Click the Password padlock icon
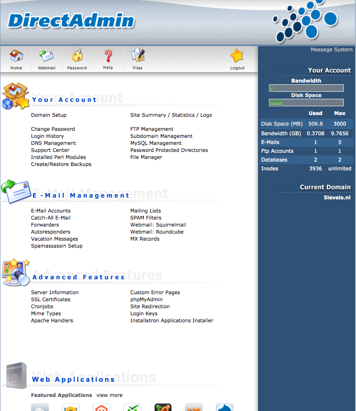 point(77,56)
